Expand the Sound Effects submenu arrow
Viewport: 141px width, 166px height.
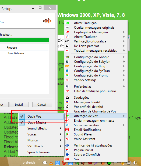coord(61,128)
